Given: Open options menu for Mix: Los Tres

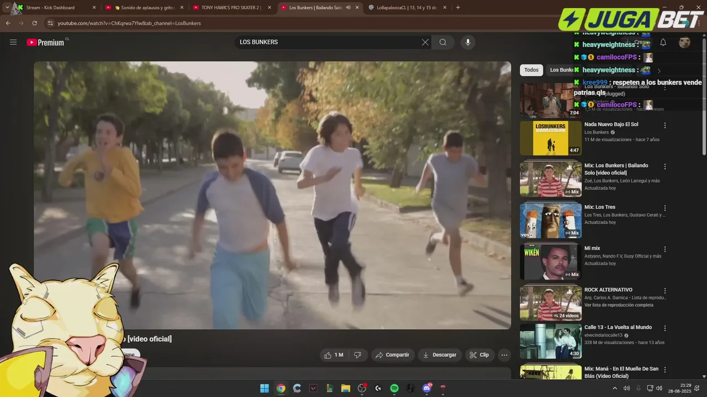Looking at the screenshot, I should click(x=665, y=208).
